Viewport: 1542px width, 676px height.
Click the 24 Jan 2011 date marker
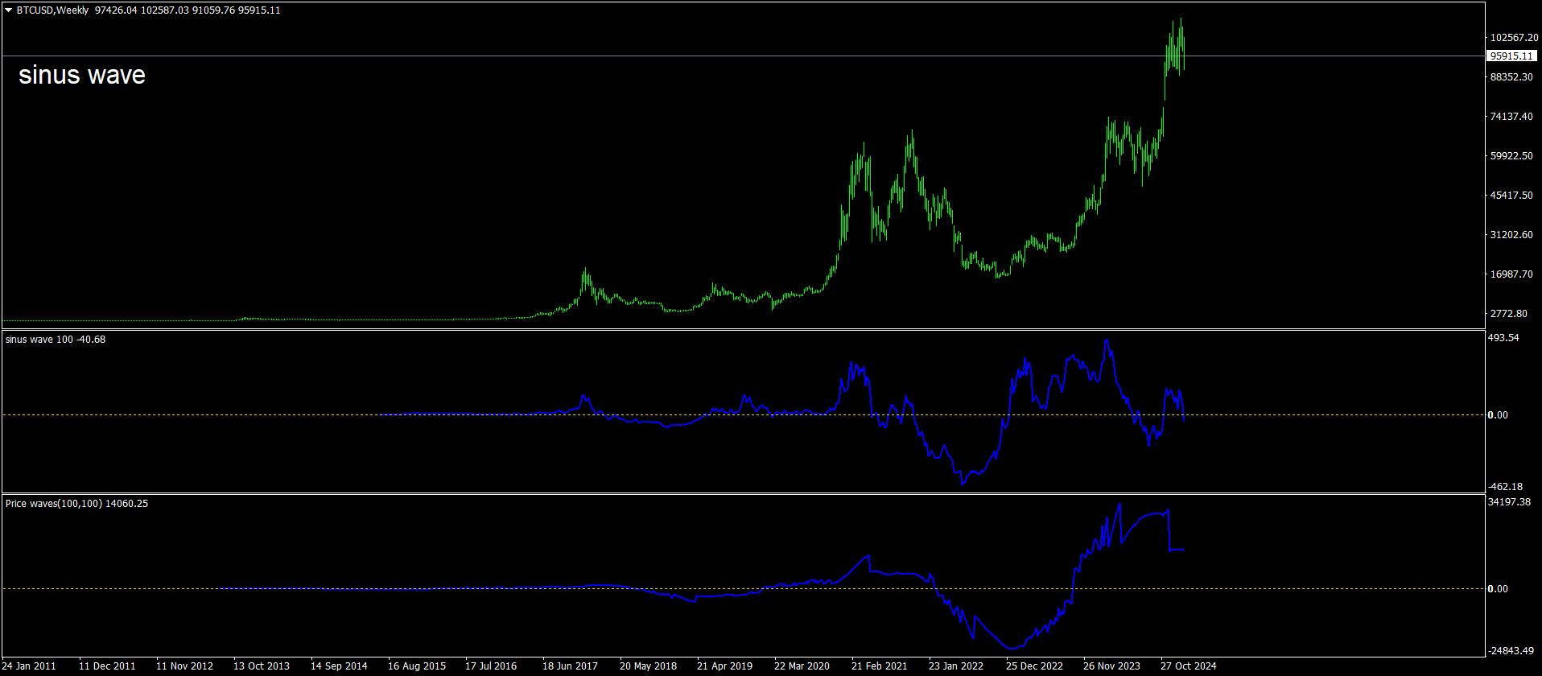30,666
